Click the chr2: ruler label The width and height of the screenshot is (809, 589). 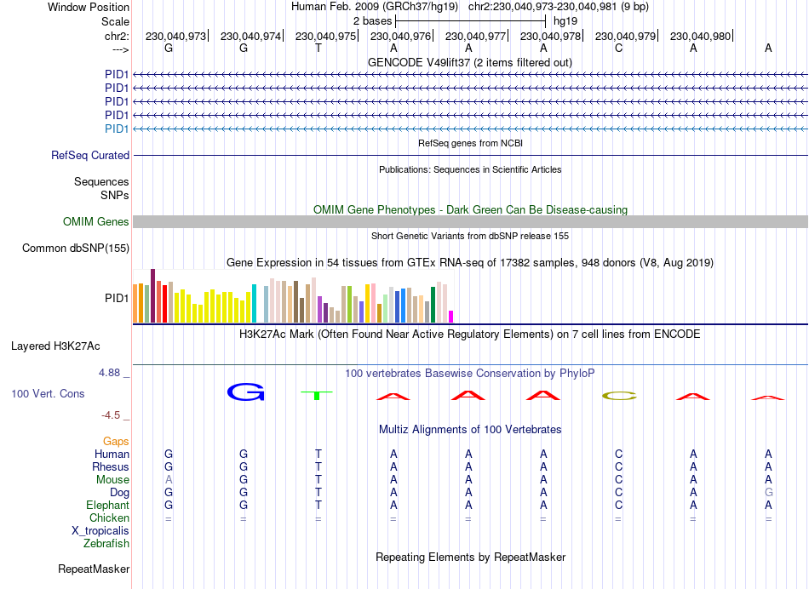click(117, 36)
